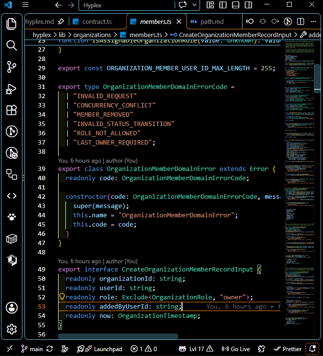Open the cube container icon in activity bar
The width and height of the screenshot is (323, 356).
11,239
